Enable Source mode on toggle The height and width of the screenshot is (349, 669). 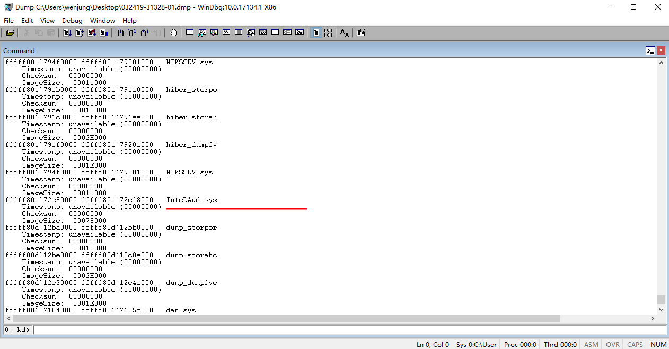(x=316, y=33)
